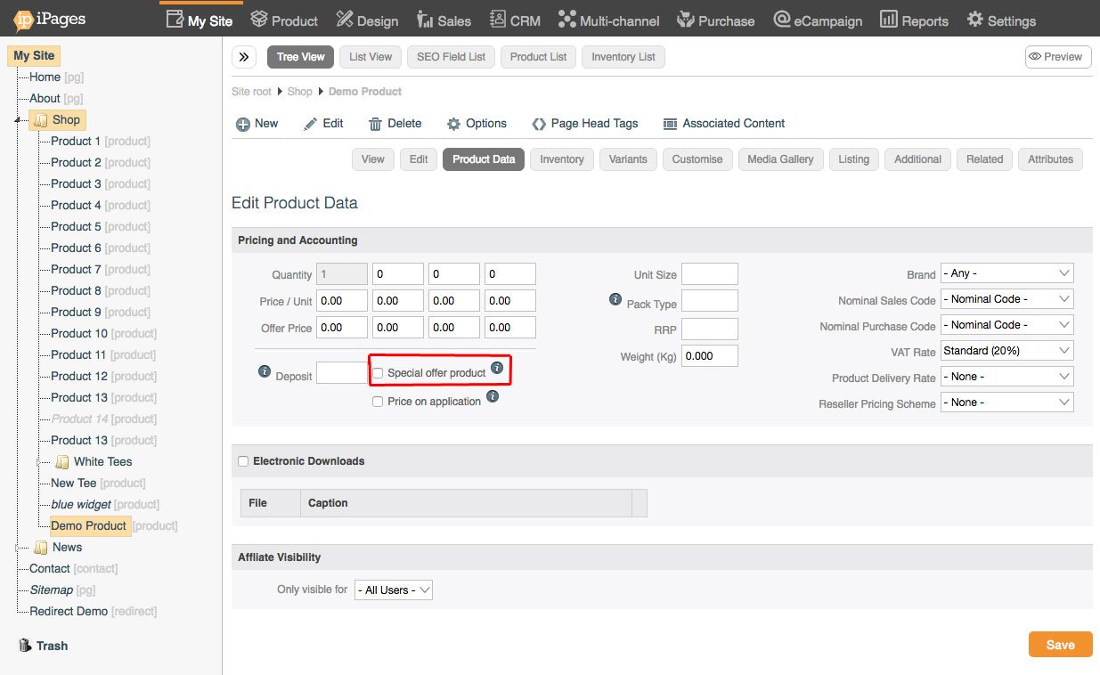The height and width of the screenshot is (675, 1100).
Task: Go to the Media Gallery tab
Action: pyautogui.click(x=780, y=159)
